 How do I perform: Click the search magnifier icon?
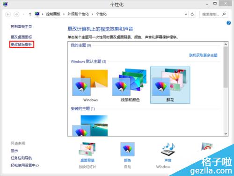point(224,14)
